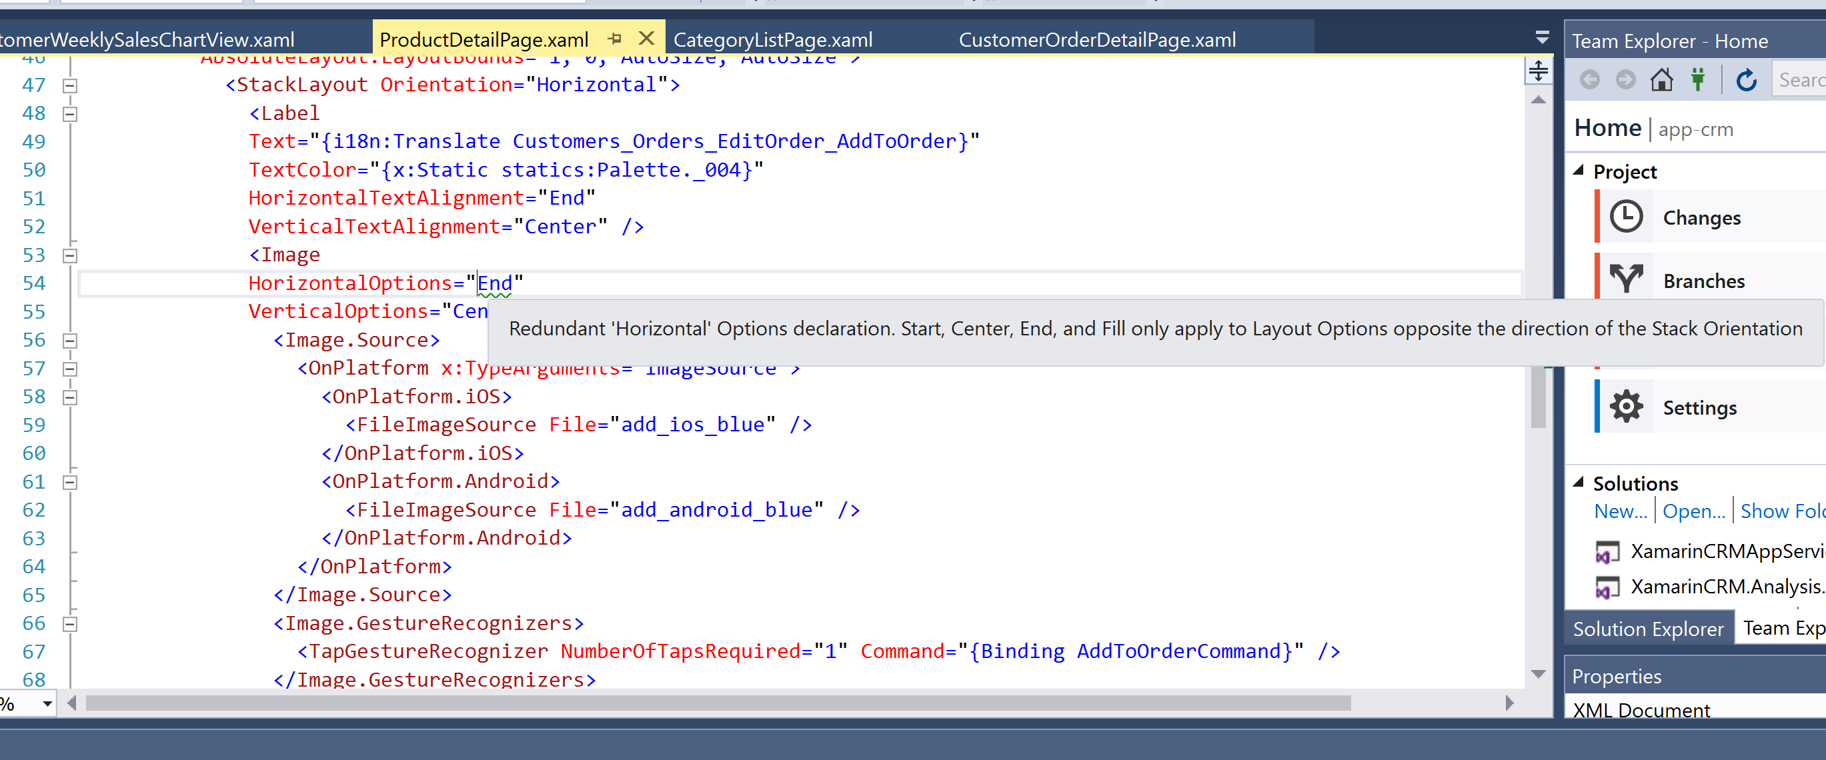1826x760 pixels.
Task: Switch to CategoryListPage.xaml tab
Action: pos(773,39)
